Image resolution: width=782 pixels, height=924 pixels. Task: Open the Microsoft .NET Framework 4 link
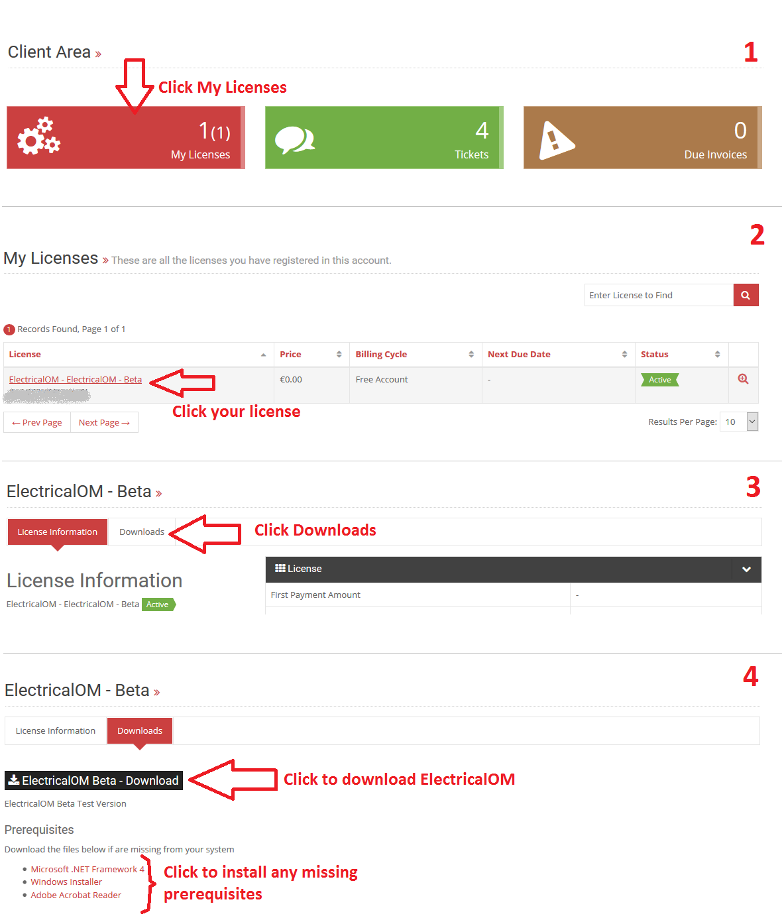coord(87,869)
